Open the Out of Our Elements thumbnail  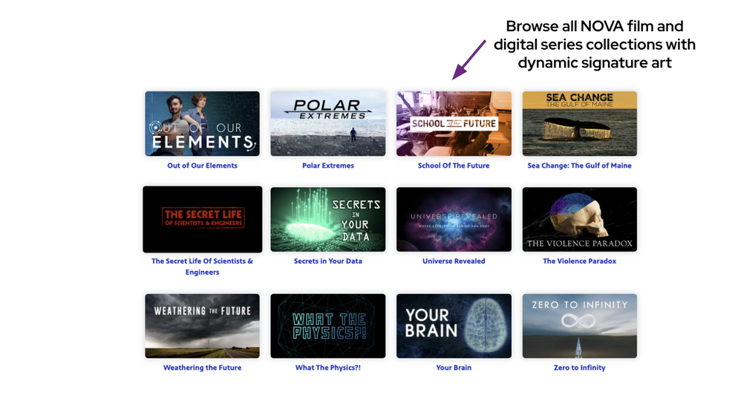click(202, 123)
